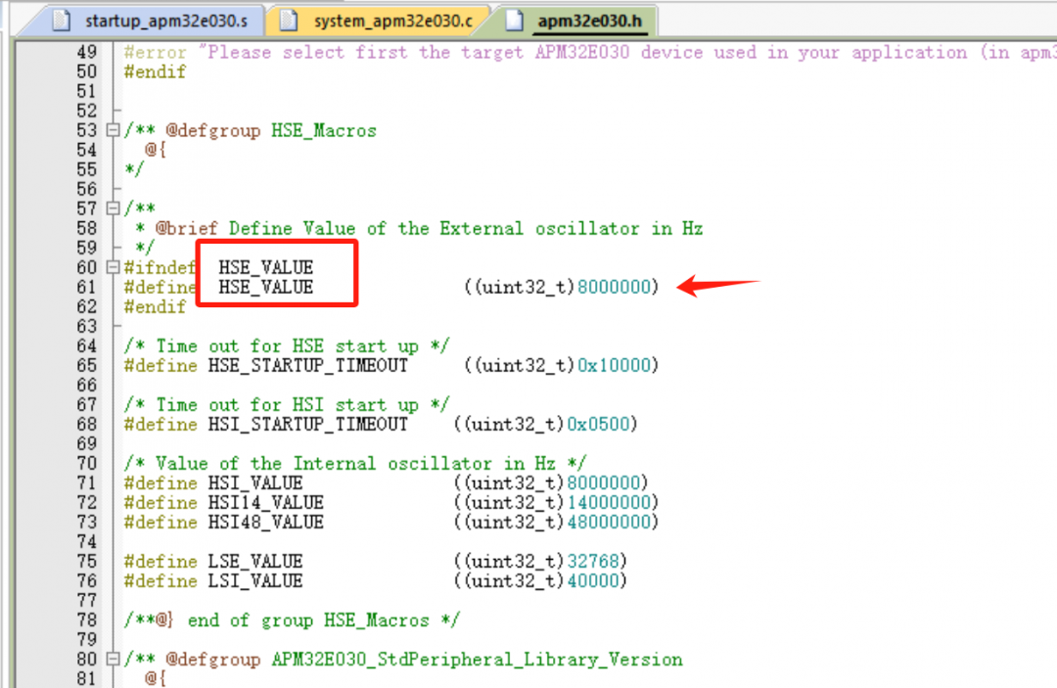1057x688 pixels.
Task: Click file icon on startup_apm32e030.s tab
Action: coord(62,21)
